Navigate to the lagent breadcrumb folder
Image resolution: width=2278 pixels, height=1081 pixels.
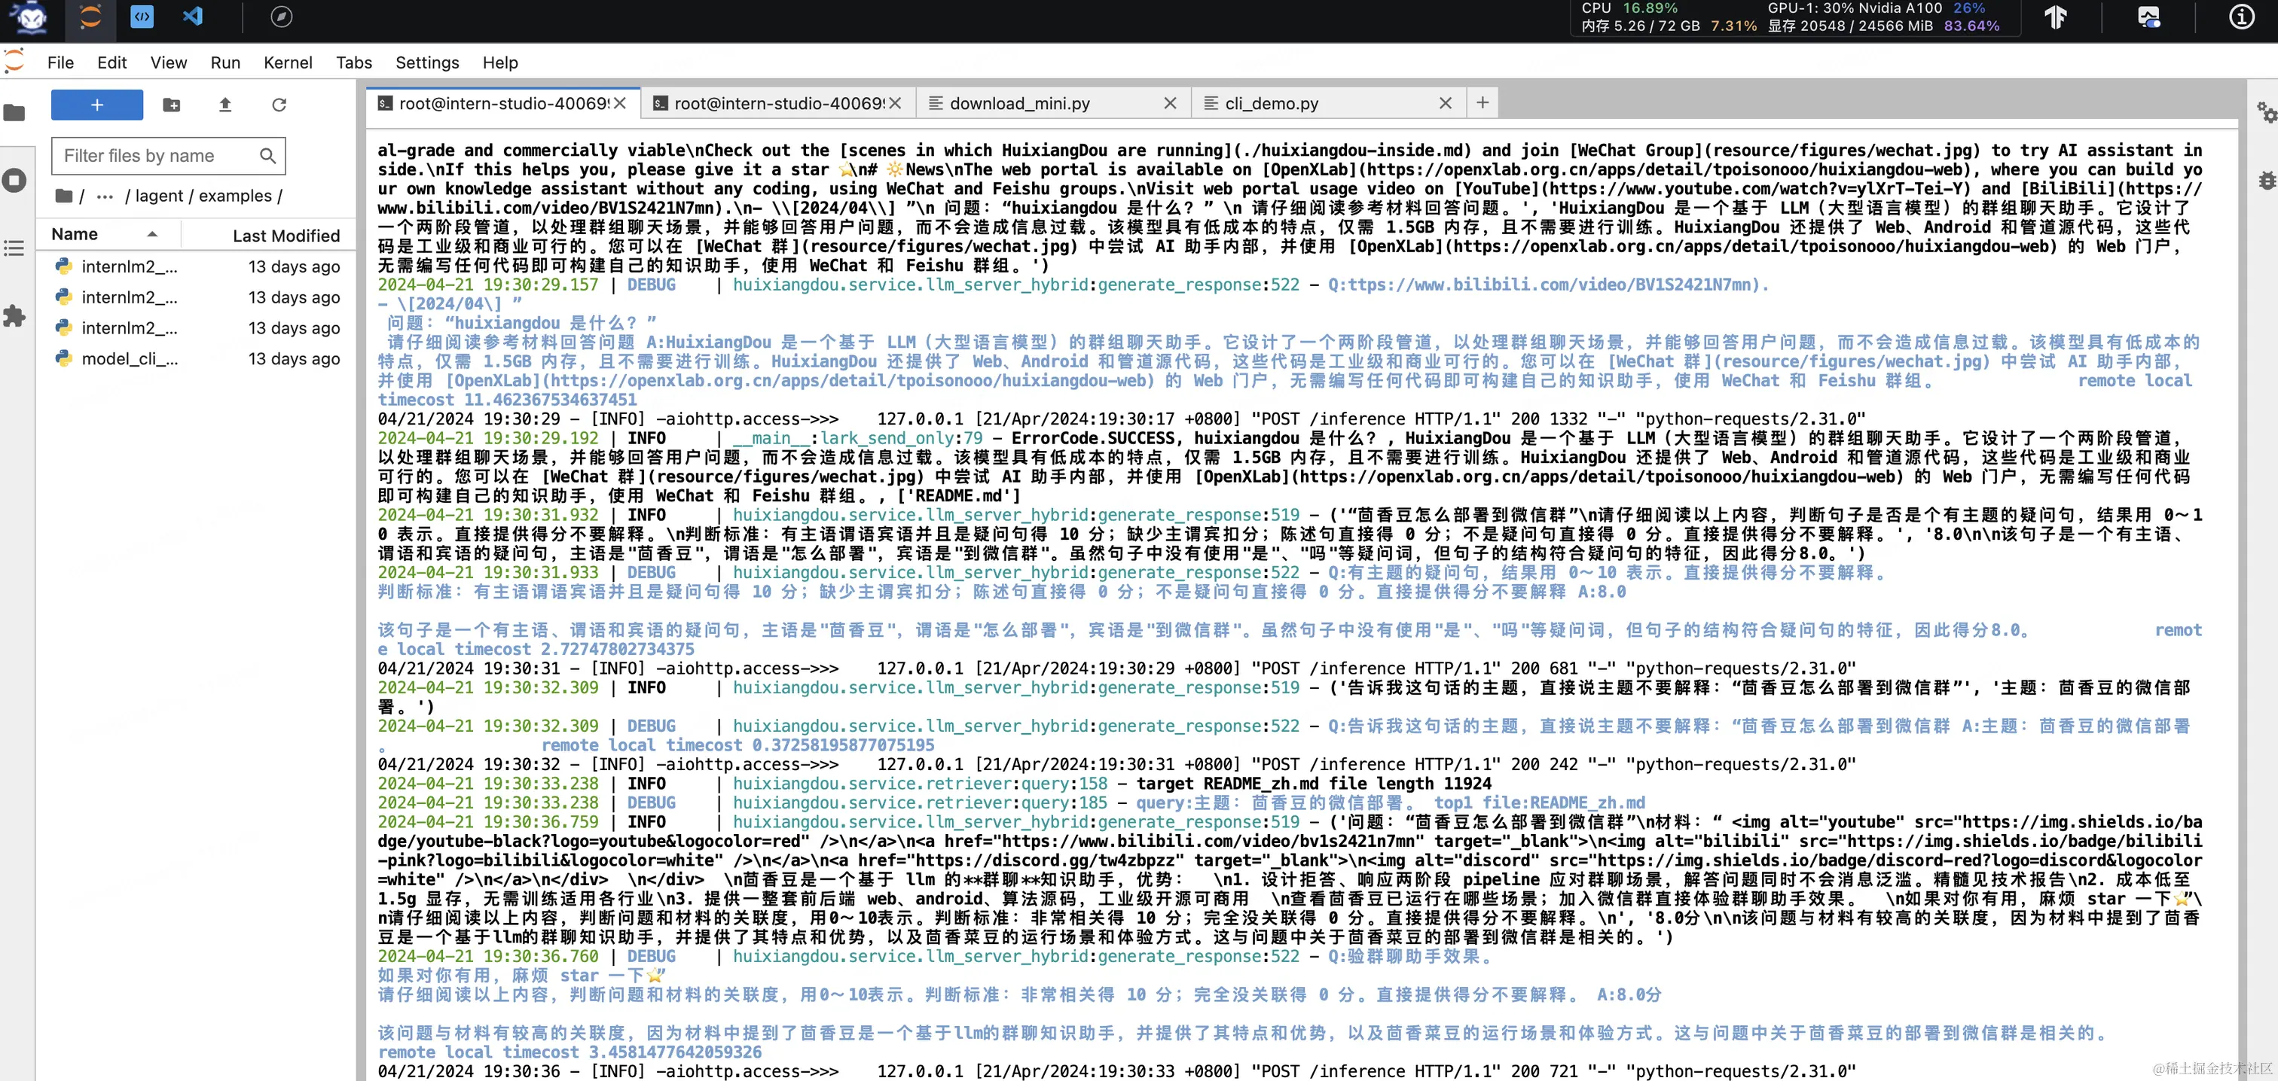[x=159, y=196]
